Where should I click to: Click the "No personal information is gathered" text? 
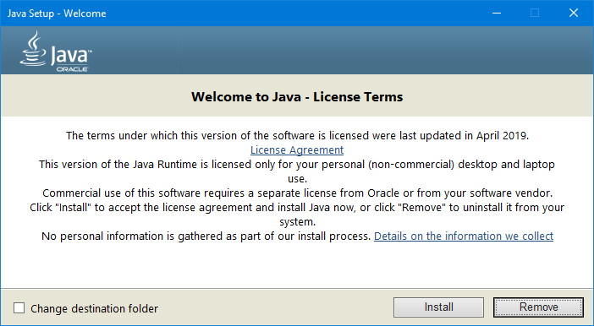[206, 236]
